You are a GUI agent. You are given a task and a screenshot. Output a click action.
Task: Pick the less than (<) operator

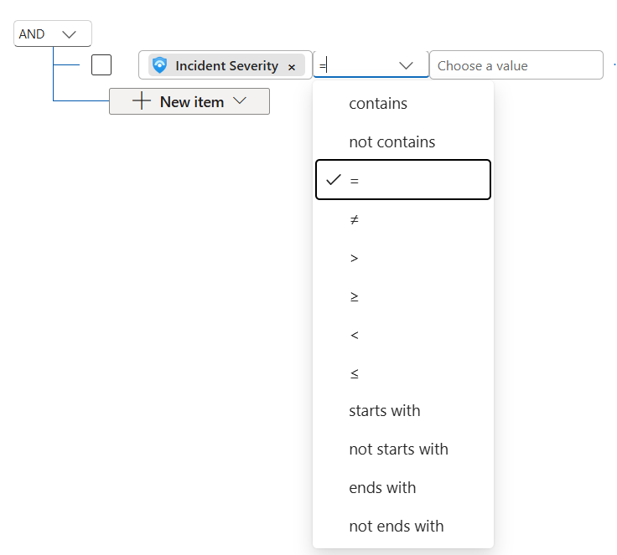354,335
